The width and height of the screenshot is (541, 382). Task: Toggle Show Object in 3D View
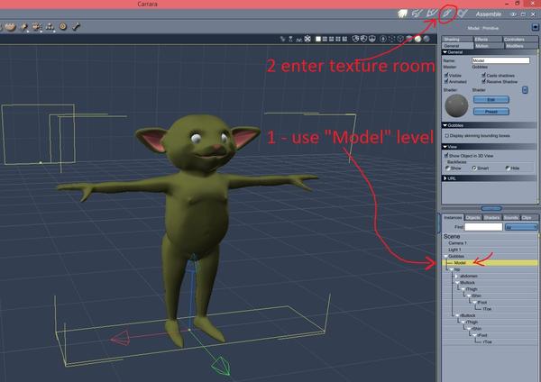[446, 156]
